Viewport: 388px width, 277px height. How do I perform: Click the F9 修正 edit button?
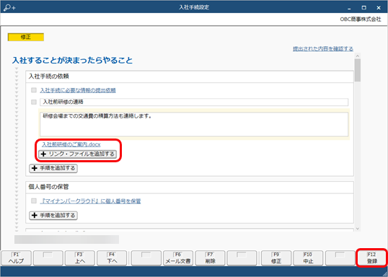pyautogui.click(x=276, y=258)
